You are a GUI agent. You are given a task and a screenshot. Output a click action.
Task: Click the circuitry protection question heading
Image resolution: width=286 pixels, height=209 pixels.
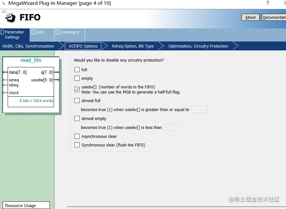coord(119,60)
